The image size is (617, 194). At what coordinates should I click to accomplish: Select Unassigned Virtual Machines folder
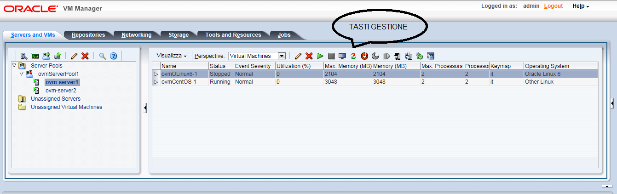66,107
